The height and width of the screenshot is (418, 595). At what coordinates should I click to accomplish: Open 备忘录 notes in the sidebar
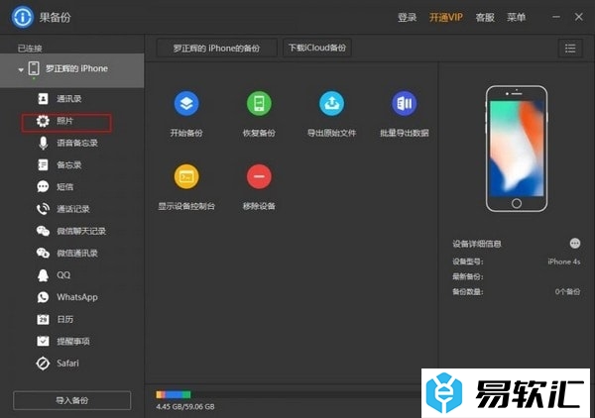click(59, 164)
